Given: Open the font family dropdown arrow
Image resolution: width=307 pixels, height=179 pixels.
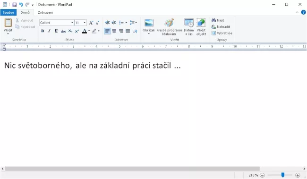Looking at the screenshot, I should tap(72, 23).
